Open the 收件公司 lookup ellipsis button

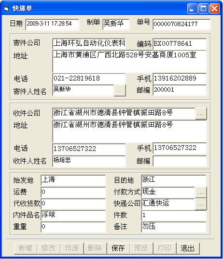201,113
